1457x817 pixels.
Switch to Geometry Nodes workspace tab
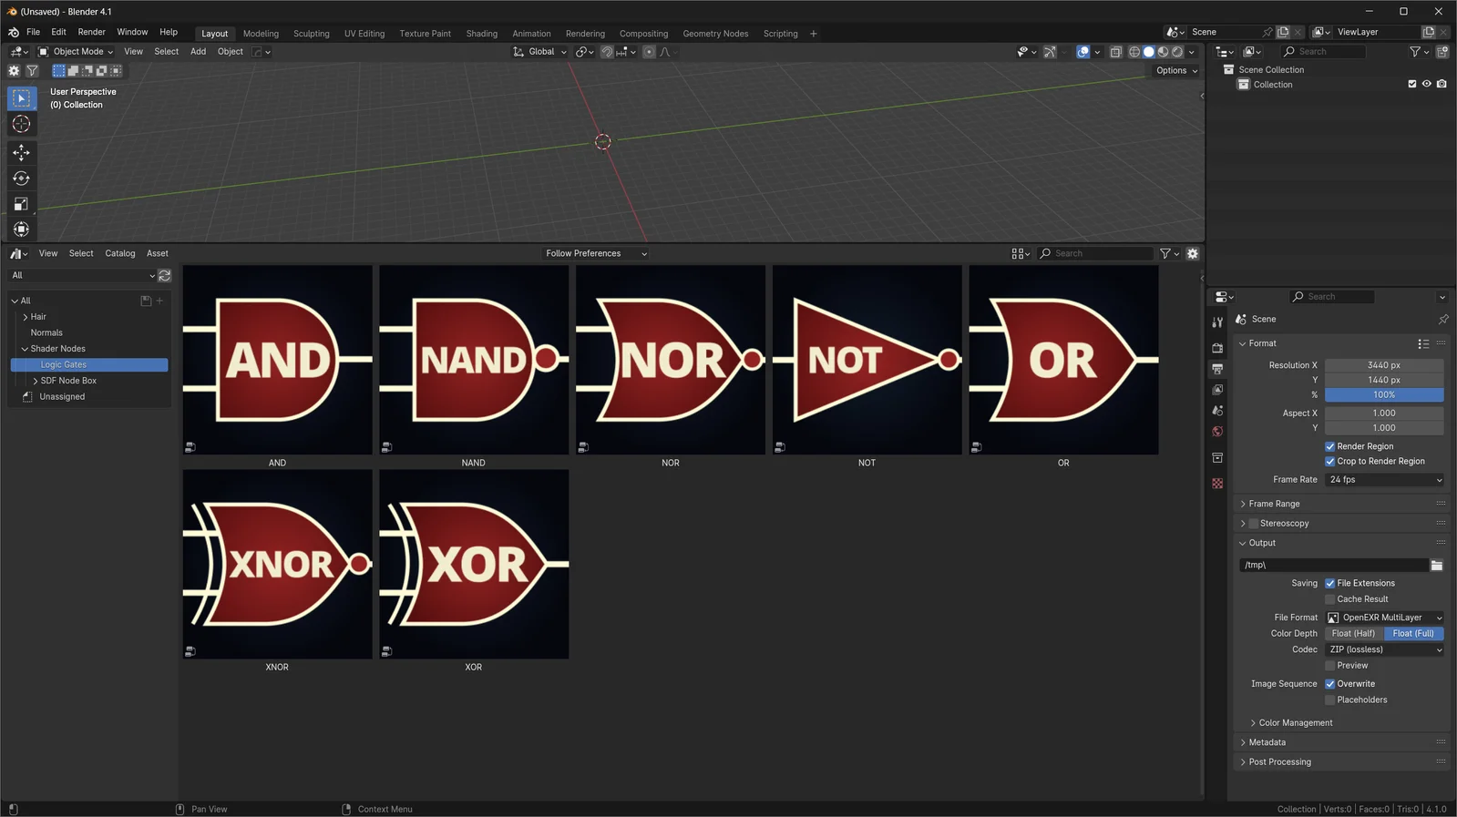715,34
